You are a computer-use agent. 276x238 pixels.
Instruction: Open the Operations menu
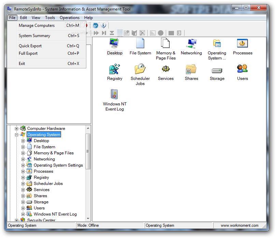tap(70, 18)
